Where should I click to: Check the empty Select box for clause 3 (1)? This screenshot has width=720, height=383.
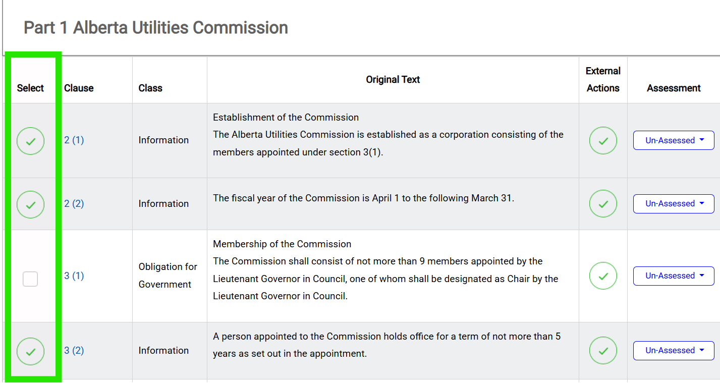[x=30, y=279]
